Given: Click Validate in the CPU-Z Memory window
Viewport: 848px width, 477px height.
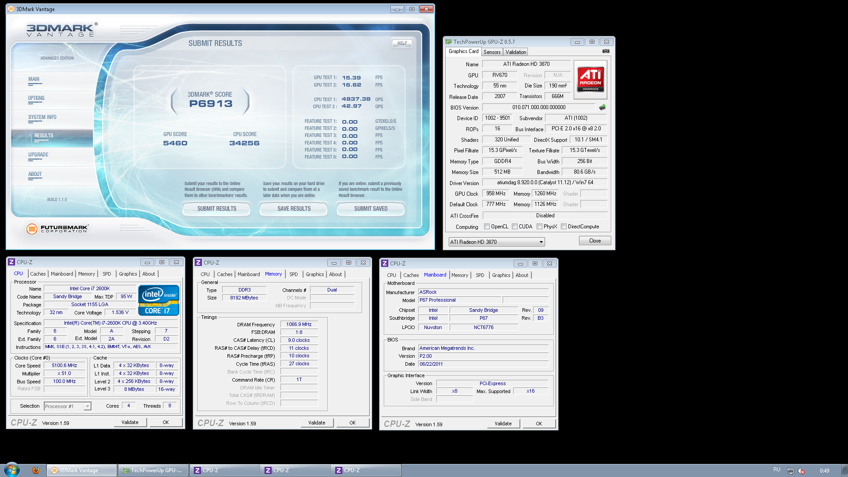Looking at the screenshot, I should click(x=317, y=423).
